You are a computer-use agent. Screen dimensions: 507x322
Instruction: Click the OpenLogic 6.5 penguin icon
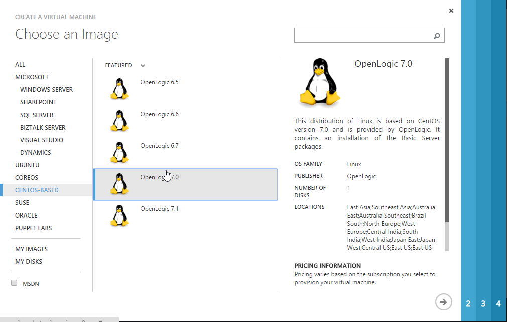[119, 89]
